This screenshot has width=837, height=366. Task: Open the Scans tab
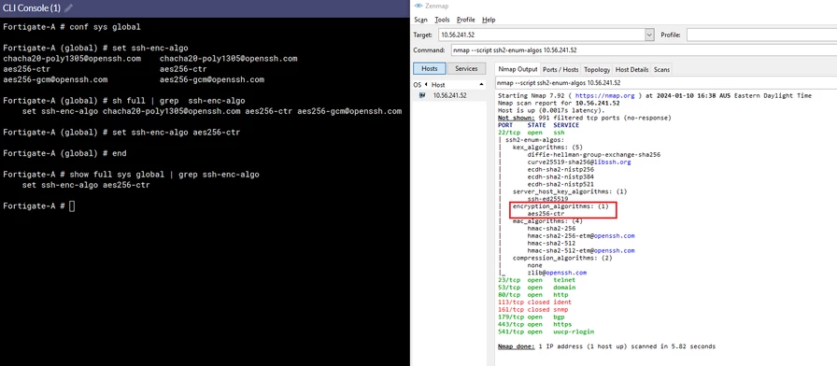tap(662, 69)
